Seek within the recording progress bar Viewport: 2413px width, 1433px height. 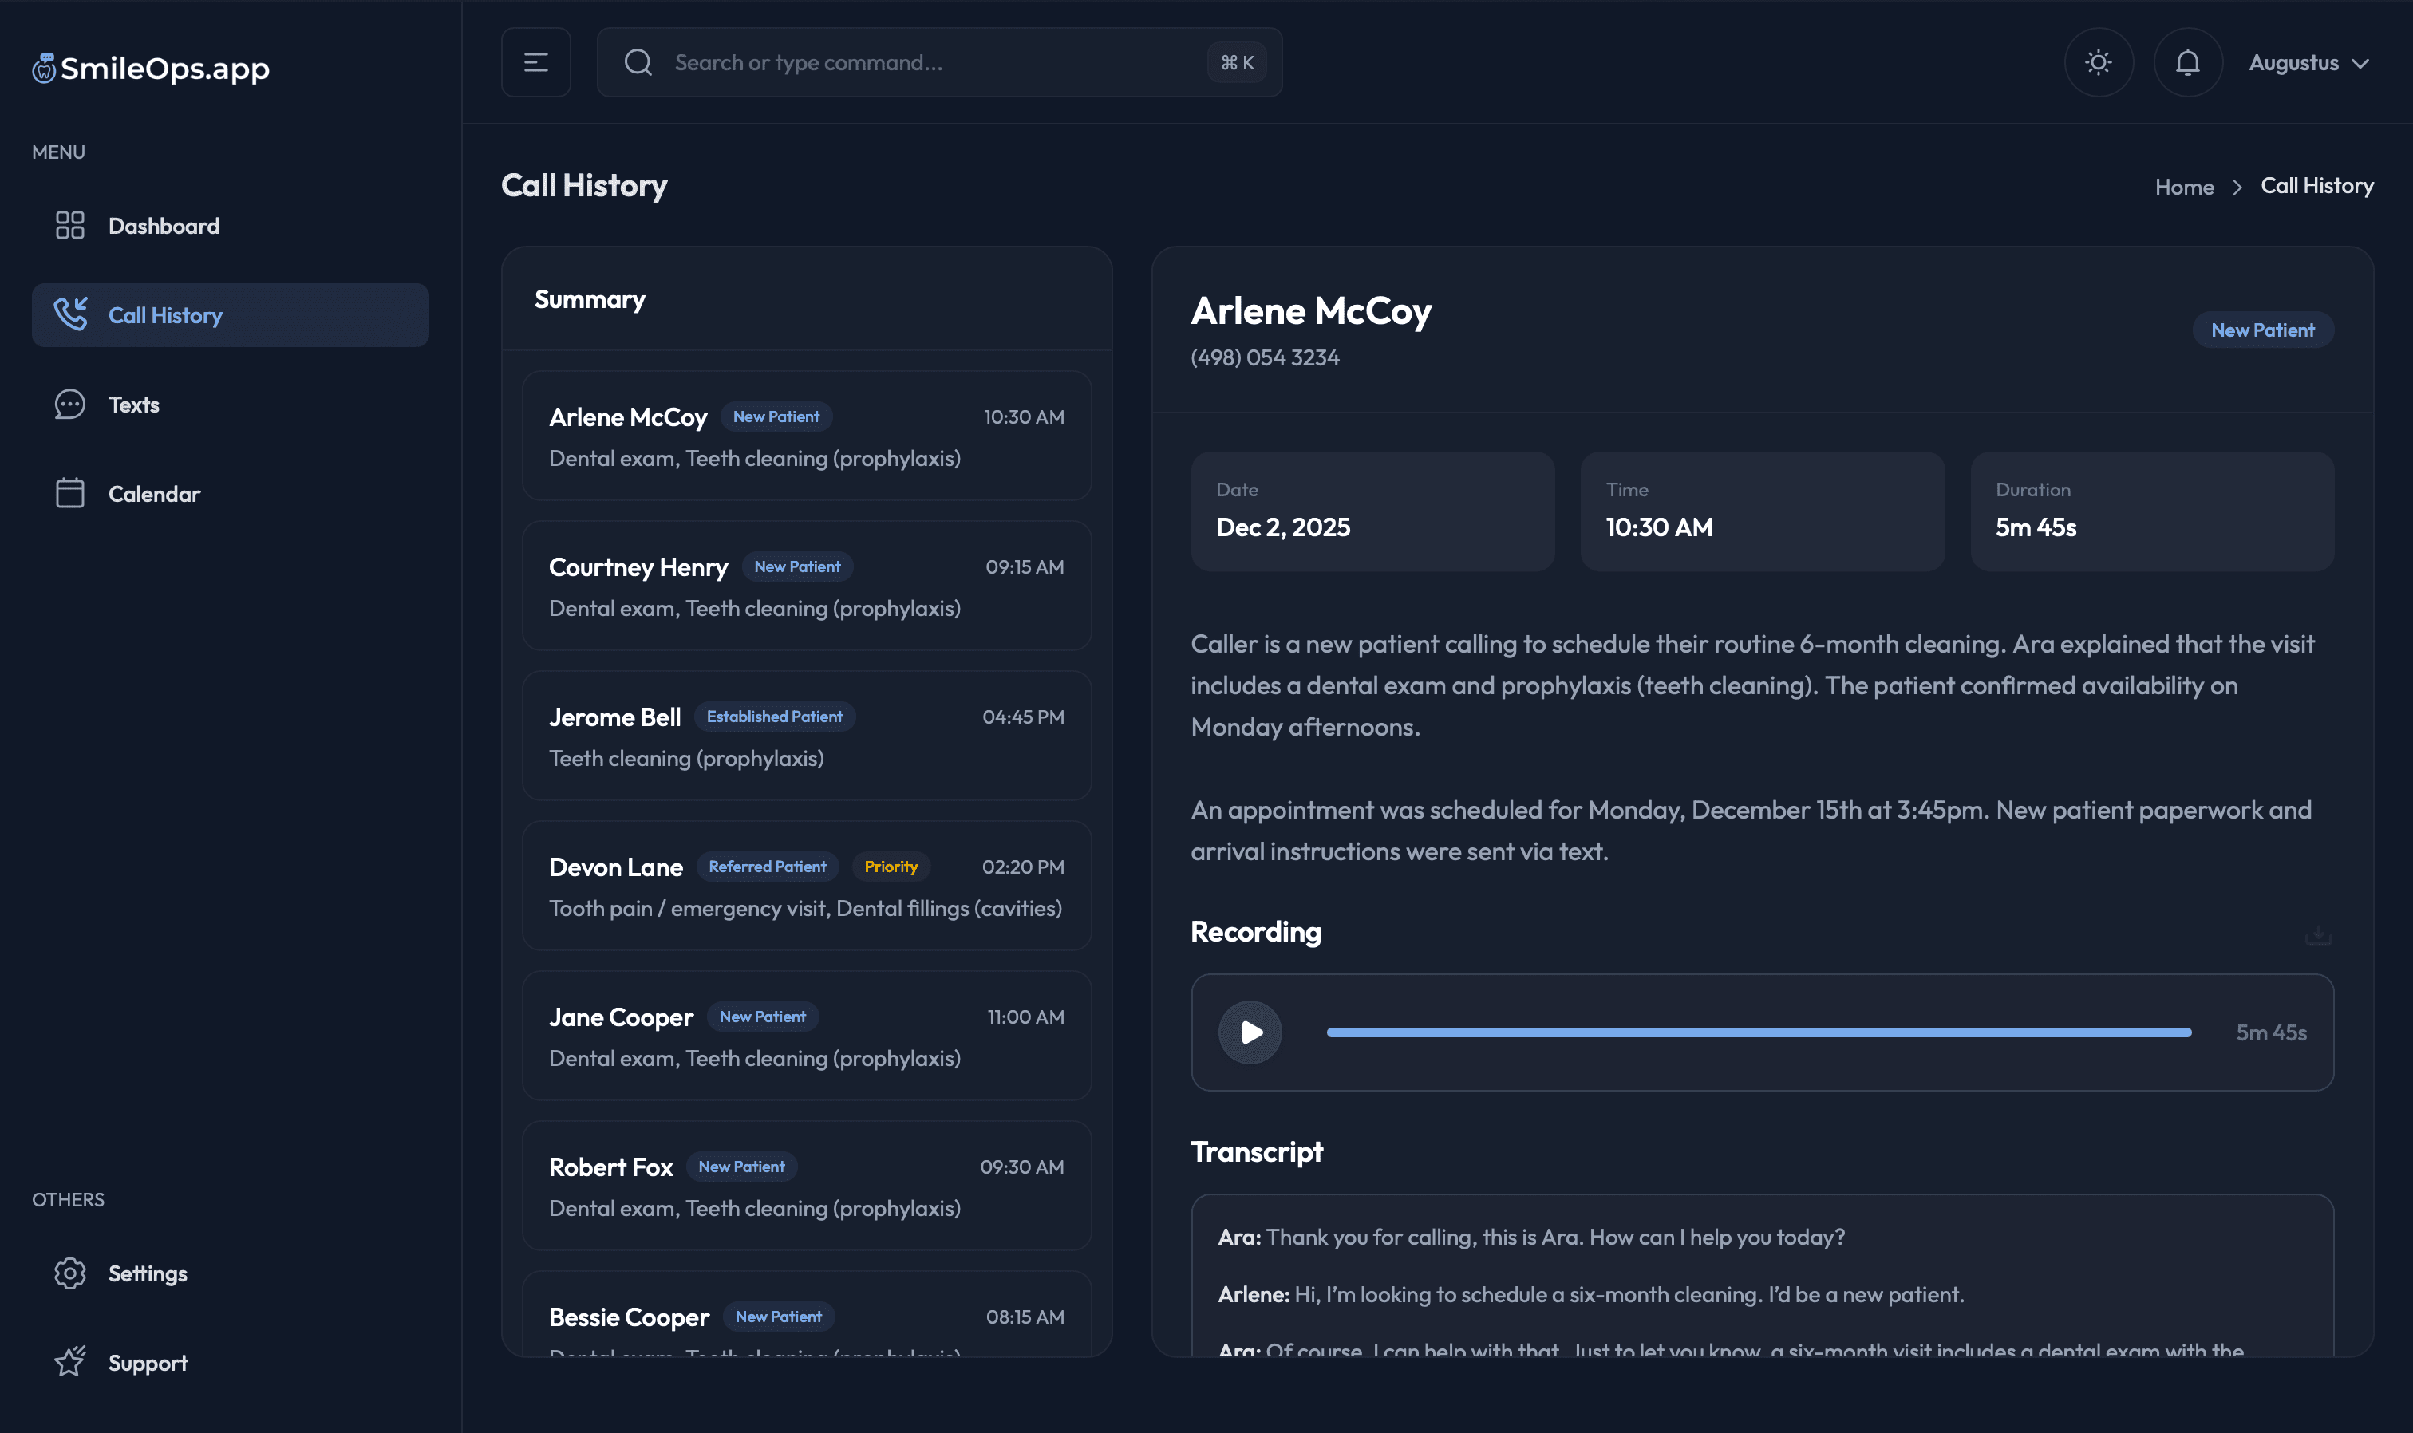coord(1757,1032)
